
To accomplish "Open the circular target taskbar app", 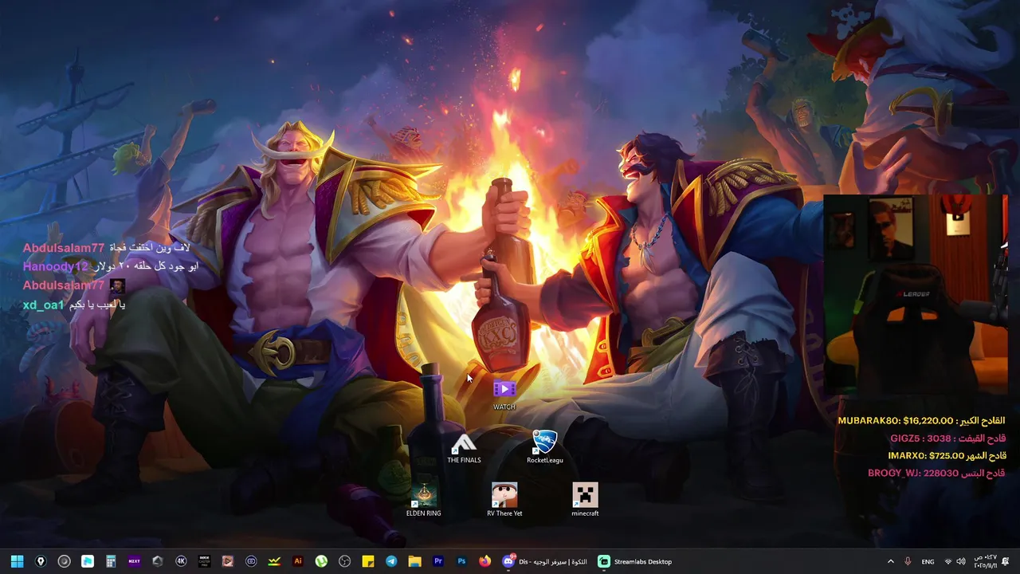I will coord(64,561).
